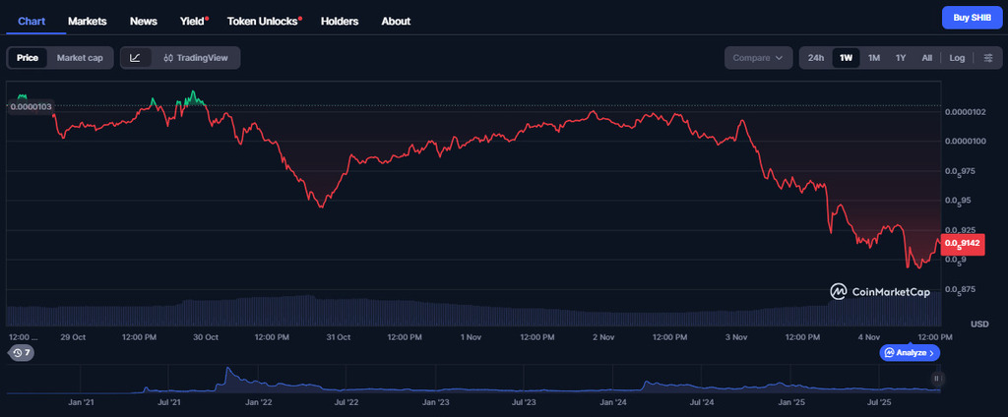Select the Price view toggle
This screenshot has width=1008, height=417.
pos(28,58)
